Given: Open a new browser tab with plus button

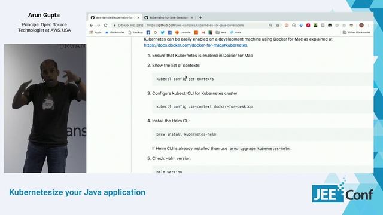Looking at the screenshot, I should pos(200,17).
